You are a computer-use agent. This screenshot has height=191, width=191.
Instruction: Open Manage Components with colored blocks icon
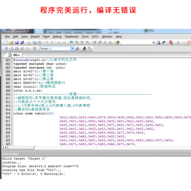[84, 49]
